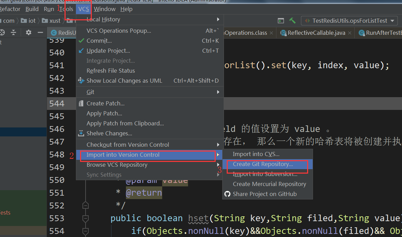Click the Create Patch document icon

[81, 103]
